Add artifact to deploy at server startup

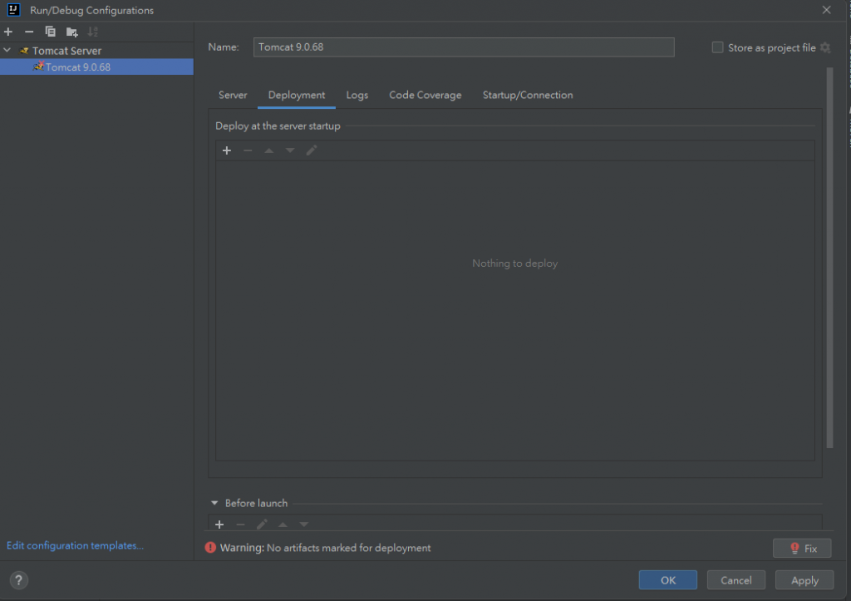pos(227,150)
